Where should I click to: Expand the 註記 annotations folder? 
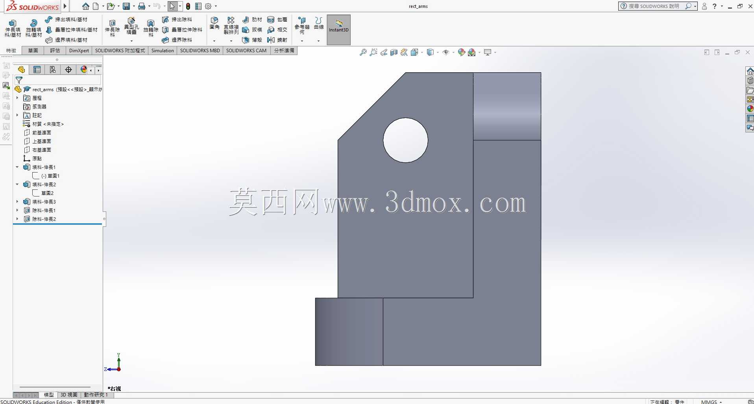point(17,115)
